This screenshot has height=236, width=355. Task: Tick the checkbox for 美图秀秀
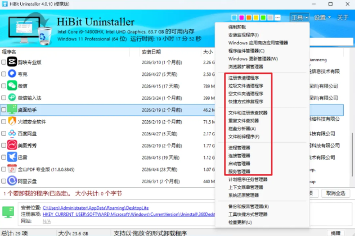click(3, 146)
